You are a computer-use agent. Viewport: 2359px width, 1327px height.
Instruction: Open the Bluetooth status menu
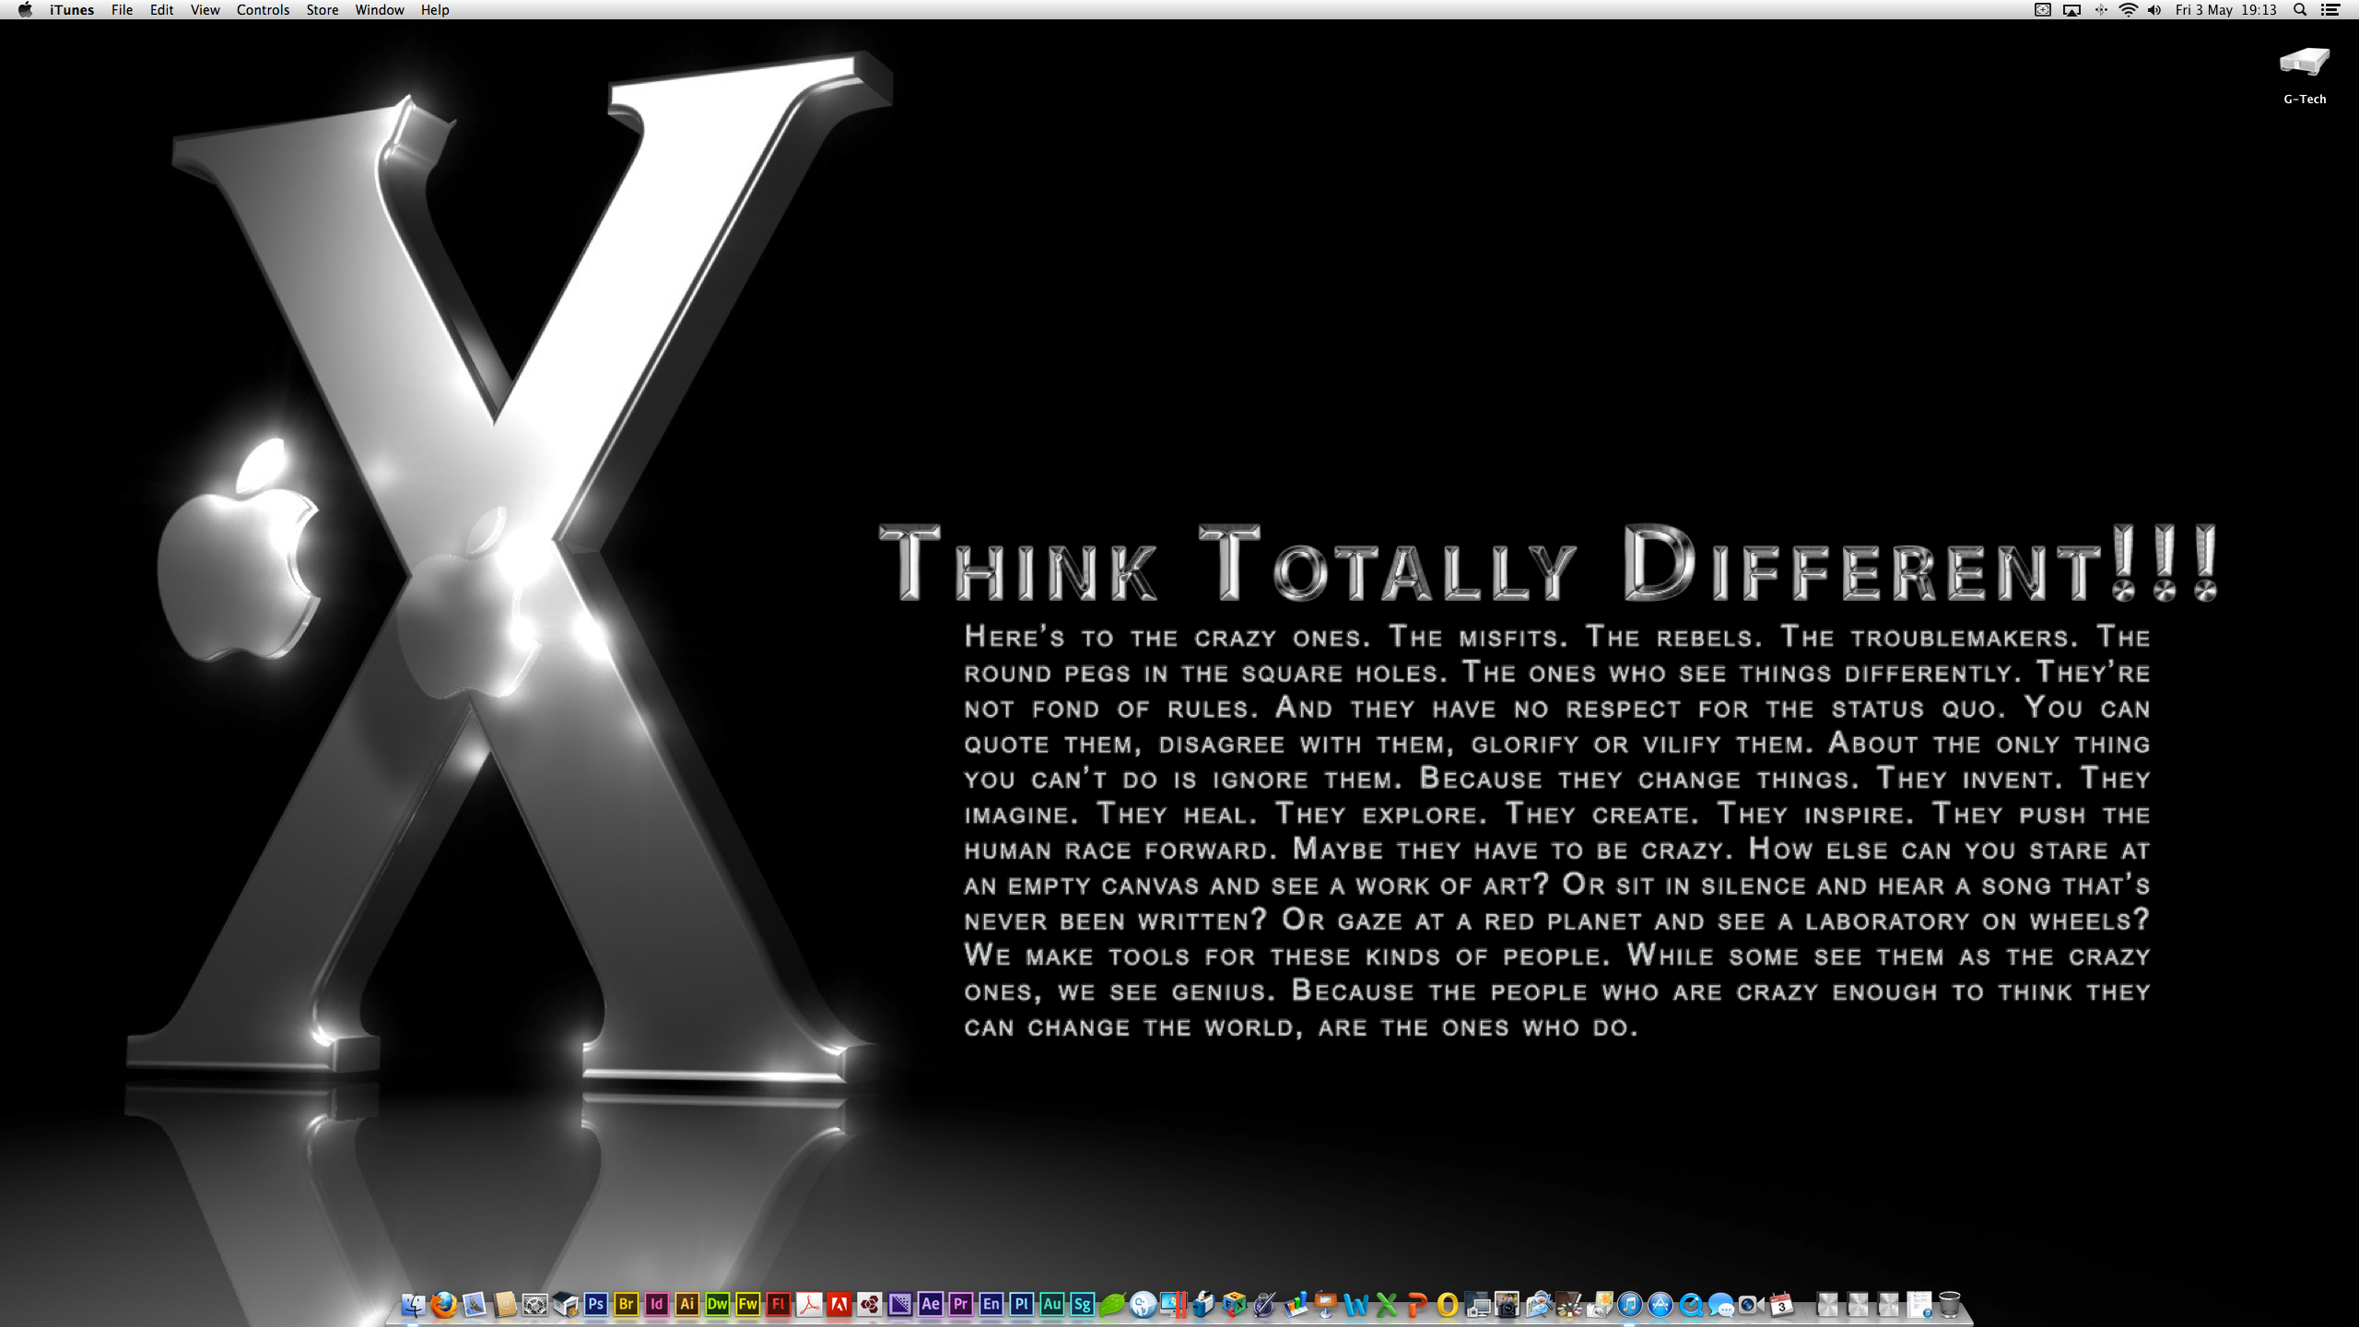(2101, 10)
